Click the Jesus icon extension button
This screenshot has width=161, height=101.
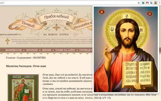[156, 3]
